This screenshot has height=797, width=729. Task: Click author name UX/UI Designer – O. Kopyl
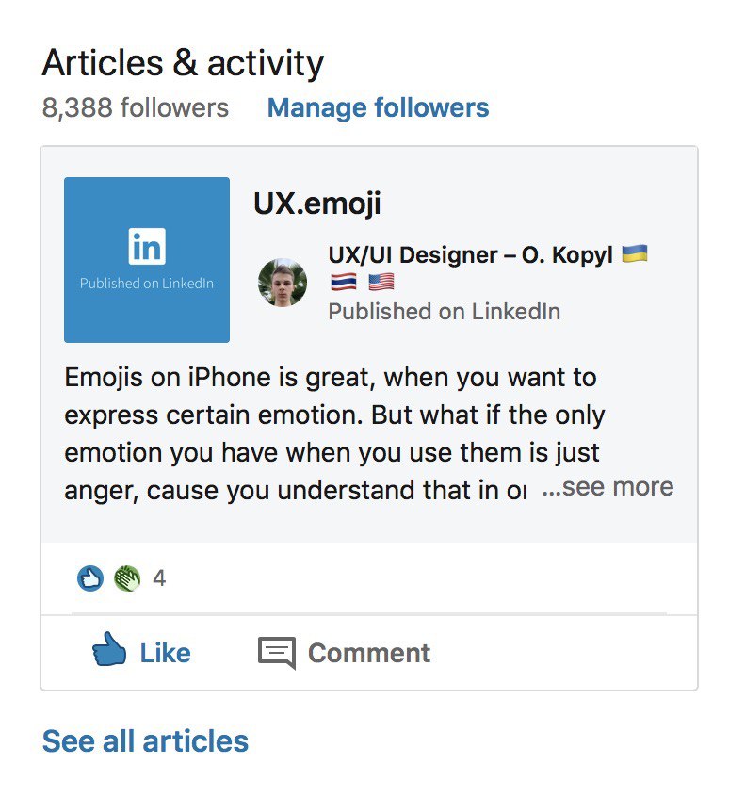tap(470, 254)
